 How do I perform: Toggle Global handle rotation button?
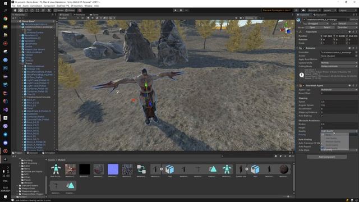[70, 10]
